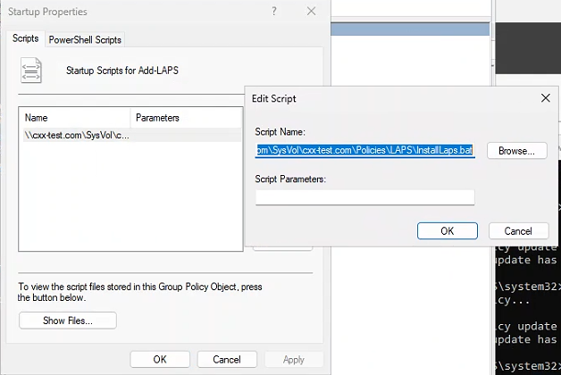Select the cxx-test.com SysVol script entry
Image resolution: width=561 pixels, height=375 pixels.
pyautogui.click(x=77, y=135)
